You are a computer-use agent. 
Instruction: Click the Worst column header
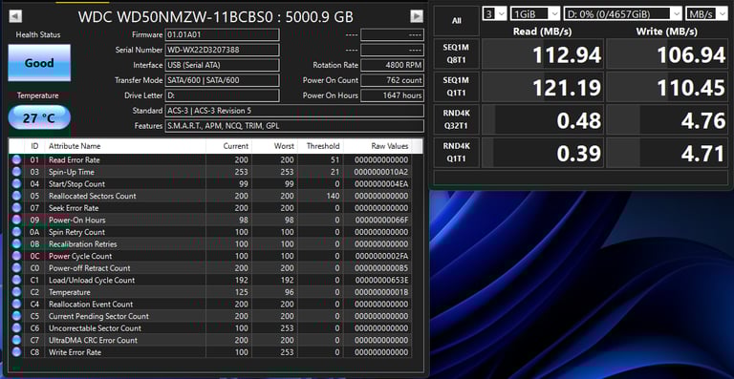click(x=274, y=146)
